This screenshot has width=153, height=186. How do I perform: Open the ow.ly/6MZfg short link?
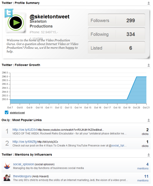pyautogui.click(x=24, y=142)
